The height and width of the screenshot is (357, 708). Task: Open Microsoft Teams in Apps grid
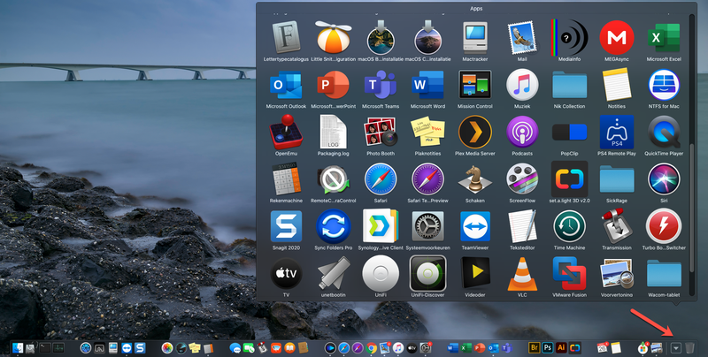tap(381, 86)
